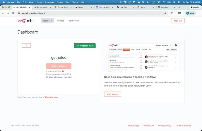Click the airplane-shaped menu bar icon
Viewport: 202px width, 131px height.
[x=138, y=2]
